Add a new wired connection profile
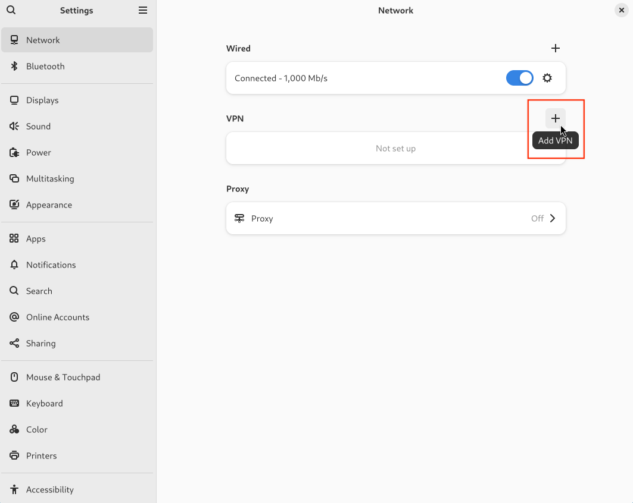This screenshot has width=633, height=503. [556, 48]
